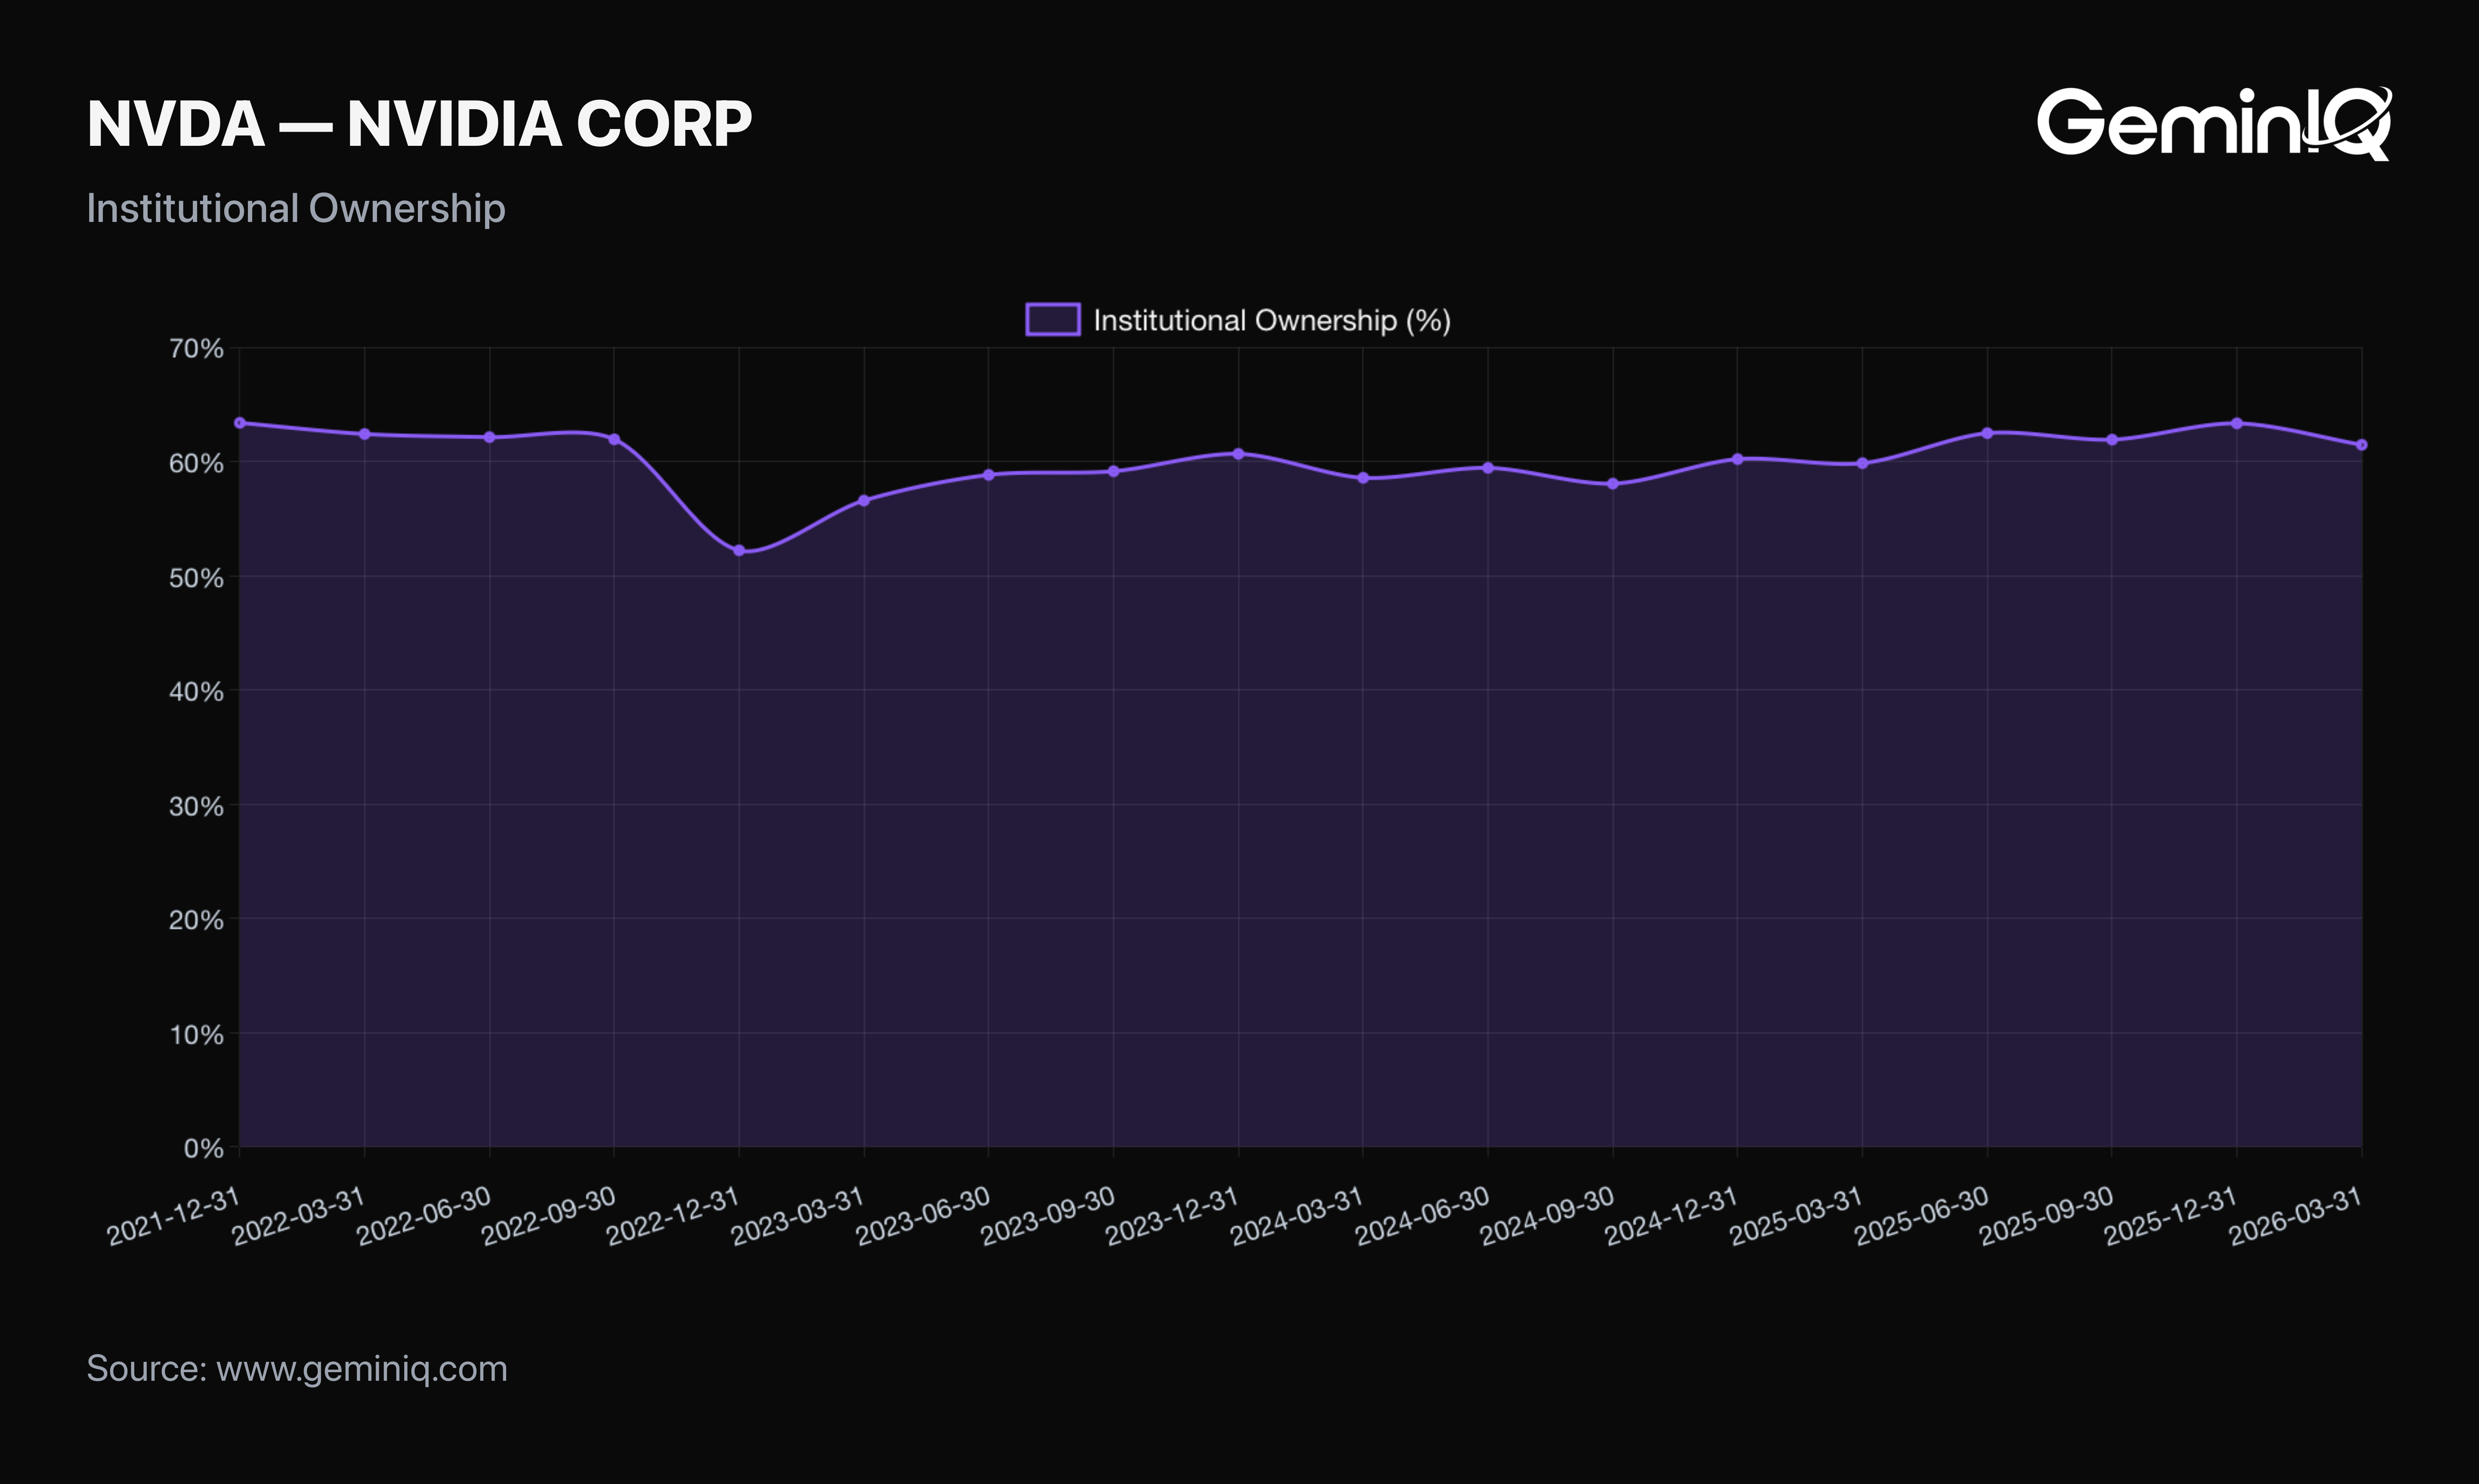This screenshot has width=2479, height=1484.
Task: Click the 2025-09-30 x-axis date label
Action: click(x=2046, y=1217)
